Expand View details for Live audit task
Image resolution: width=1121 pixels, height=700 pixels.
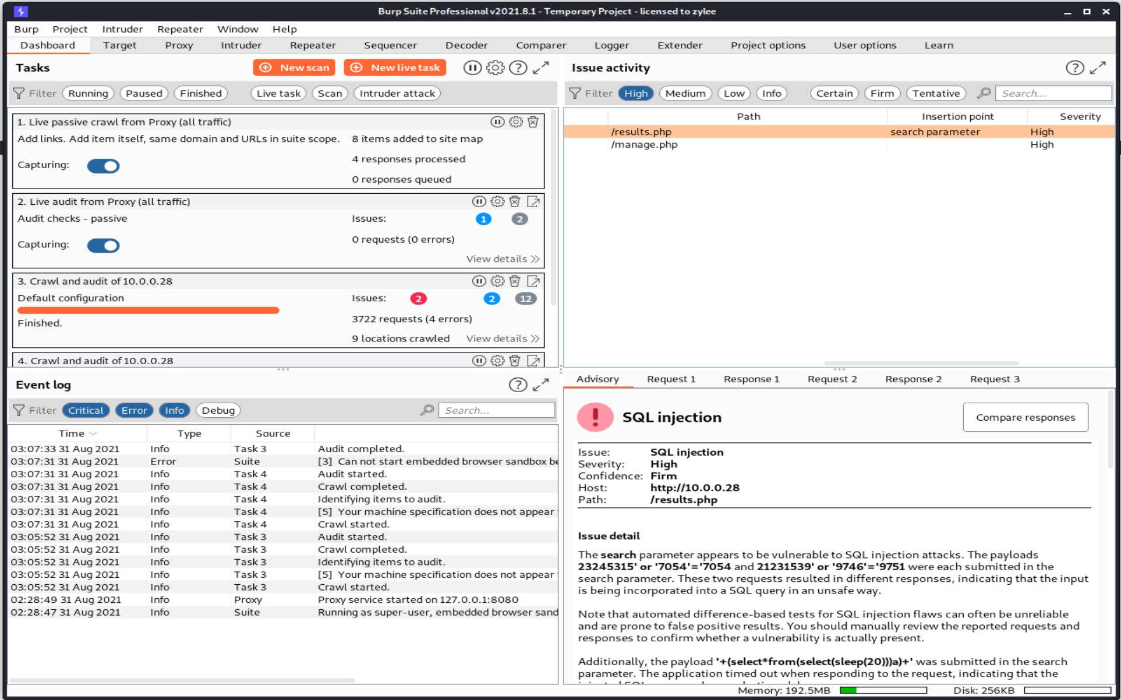point(502,259)
